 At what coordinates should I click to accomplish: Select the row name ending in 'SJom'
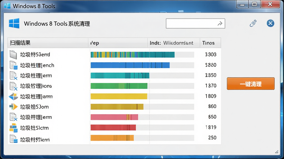34,107
